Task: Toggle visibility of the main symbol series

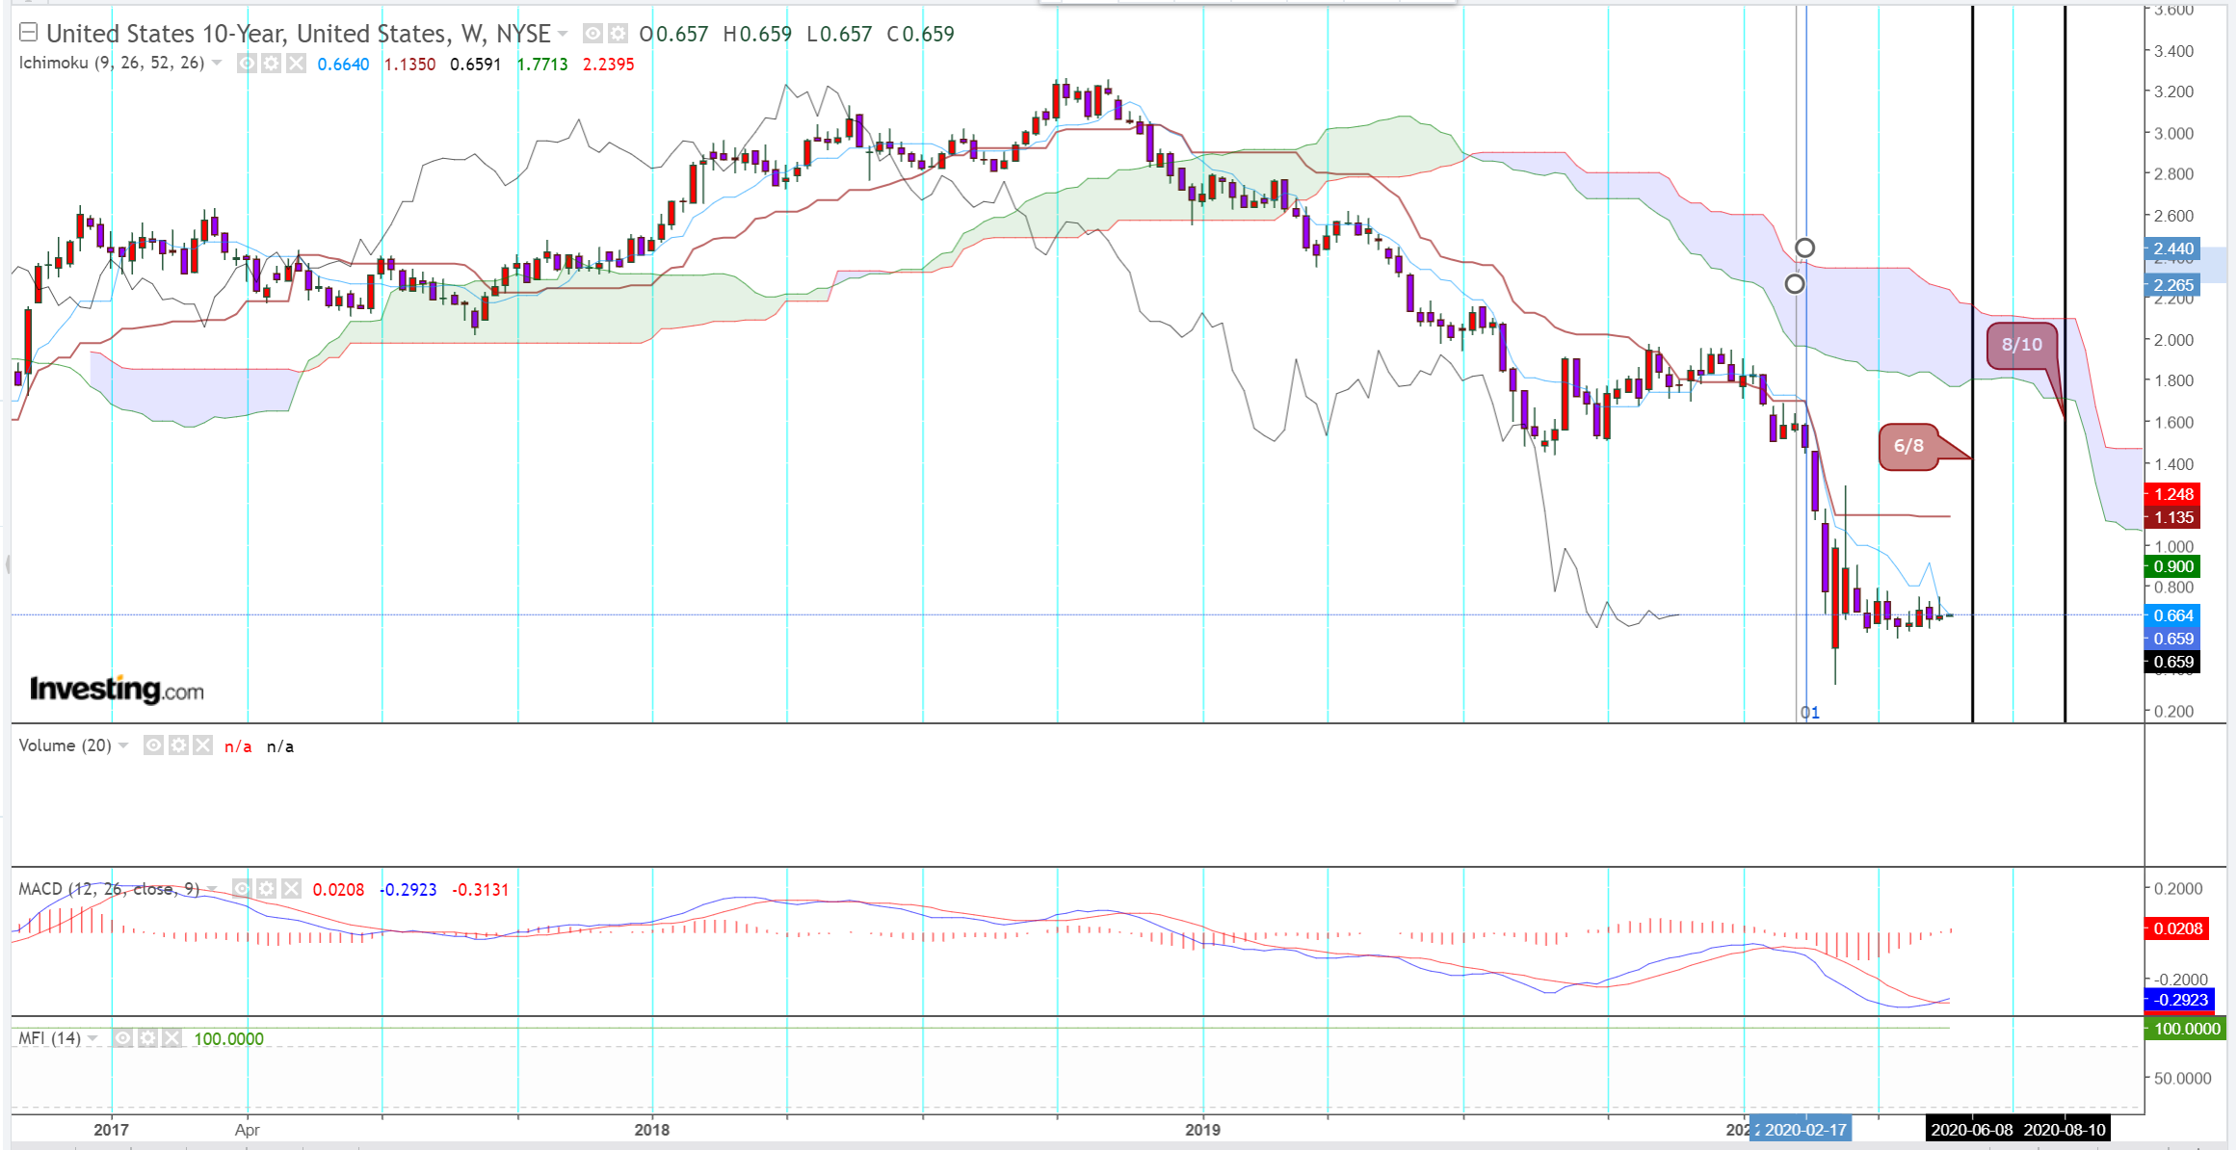Action: 592,34
